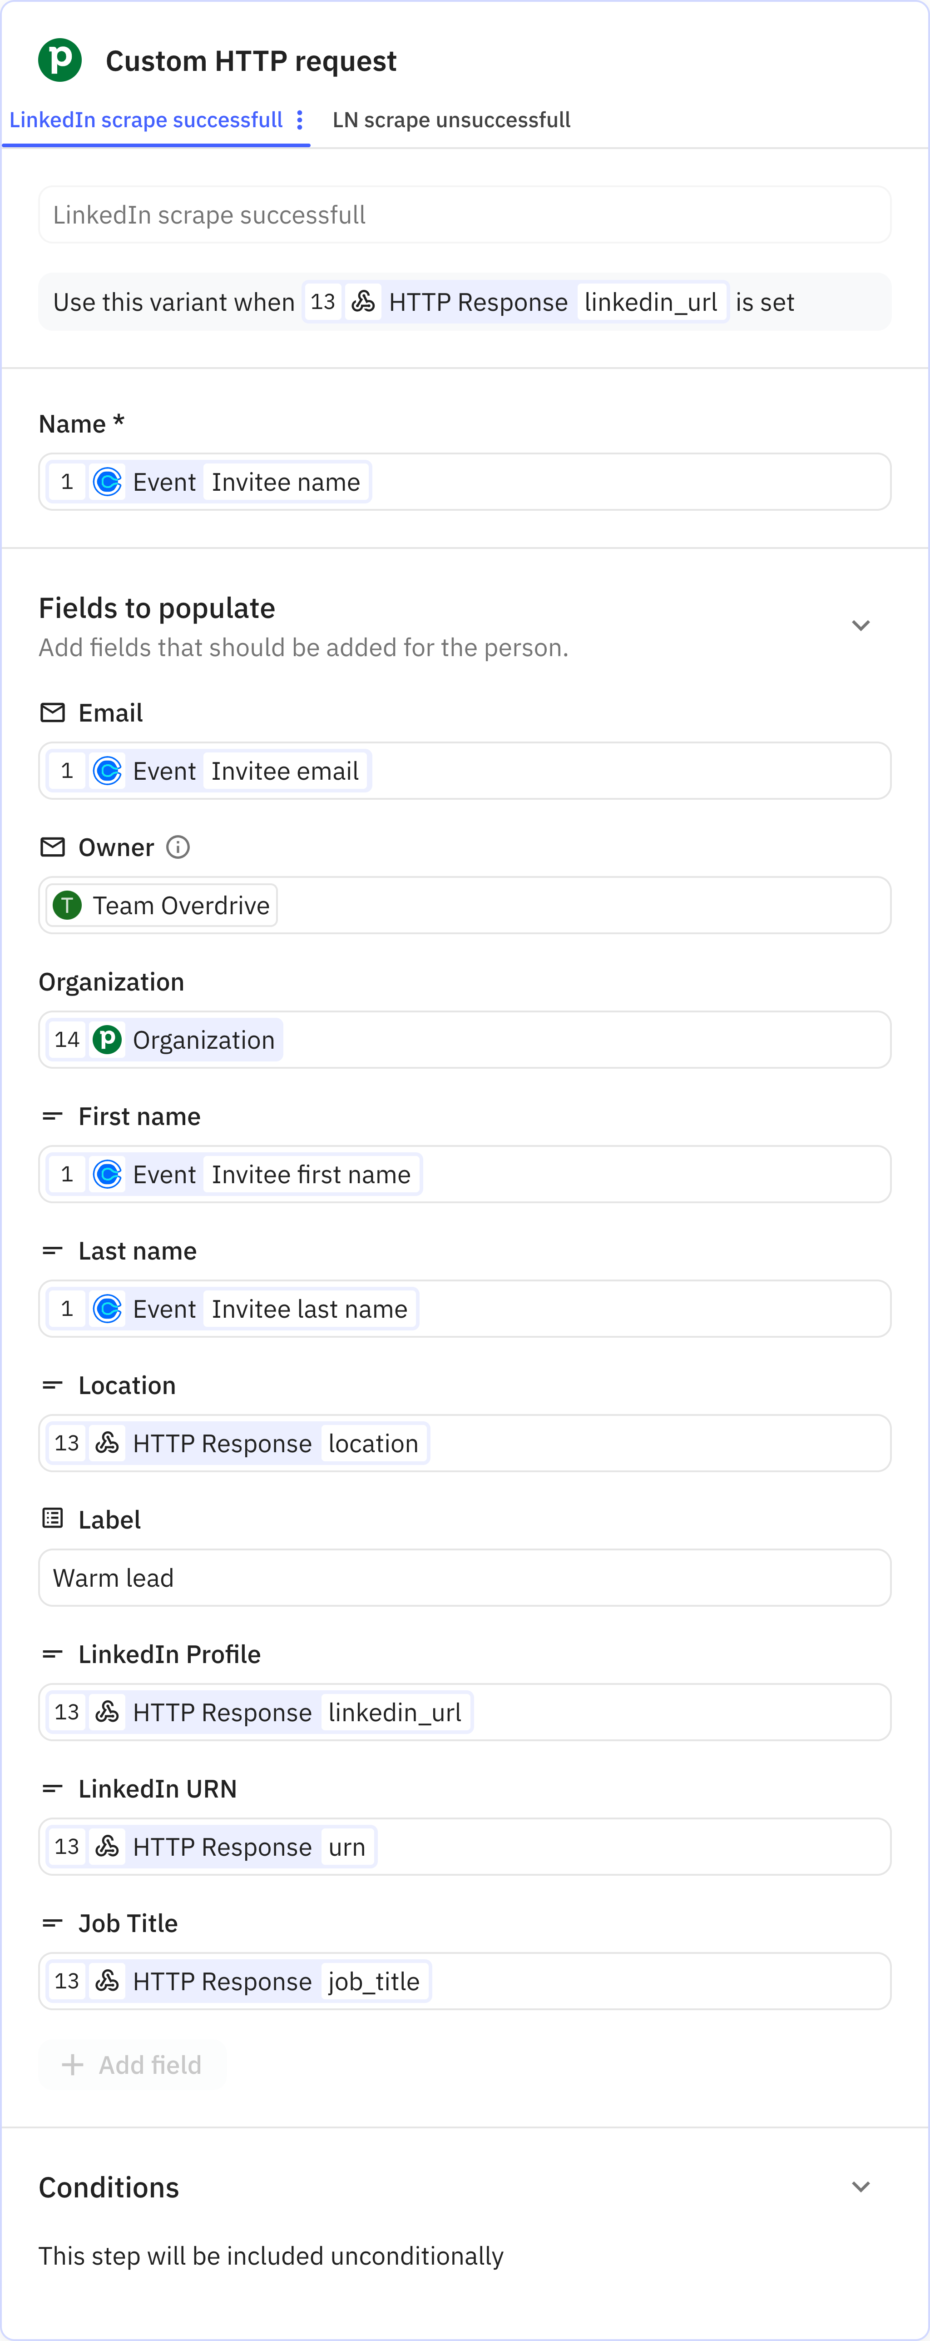
Task: Click the Pipedrive icon on the Organization token
Action: click(x=108, y=1039)
